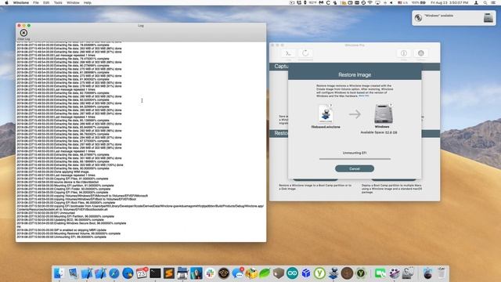
Task: Open the Help menu
Action: 87,2
